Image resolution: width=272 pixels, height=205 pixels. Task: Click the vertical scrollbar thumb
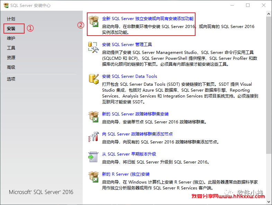pyautogui.click(x=269, y=85)
